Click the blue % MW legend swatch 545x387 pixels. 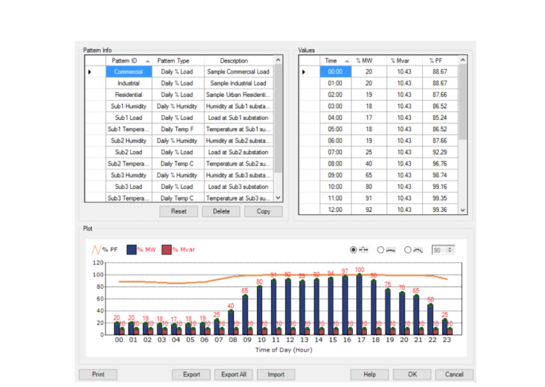point(131,249)
